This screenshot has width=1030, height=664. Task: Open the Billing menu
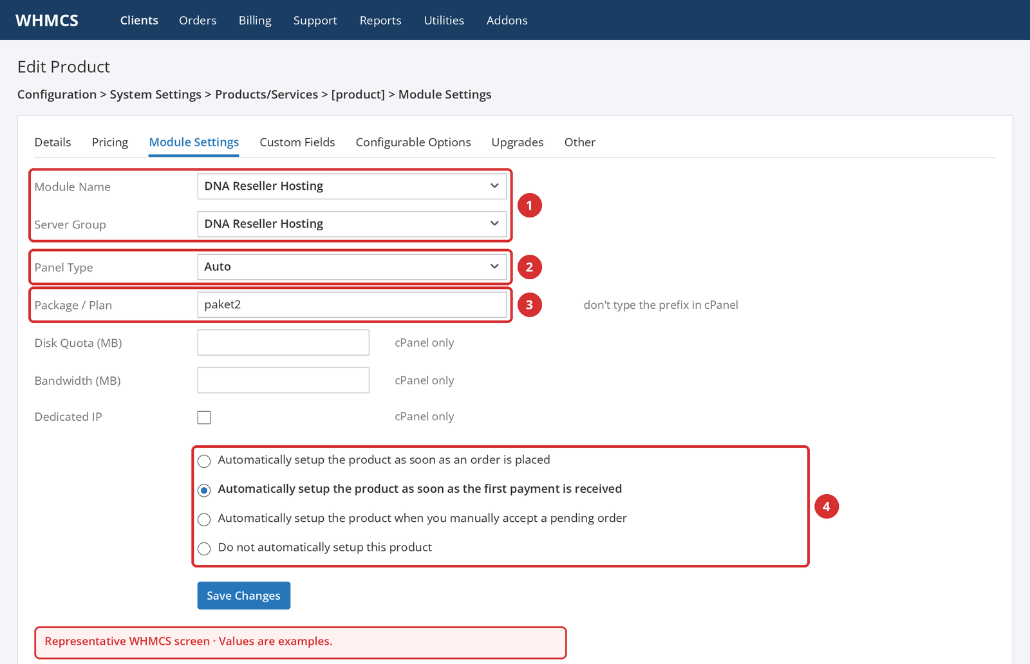pyautogui.click(x=255, y=21)
